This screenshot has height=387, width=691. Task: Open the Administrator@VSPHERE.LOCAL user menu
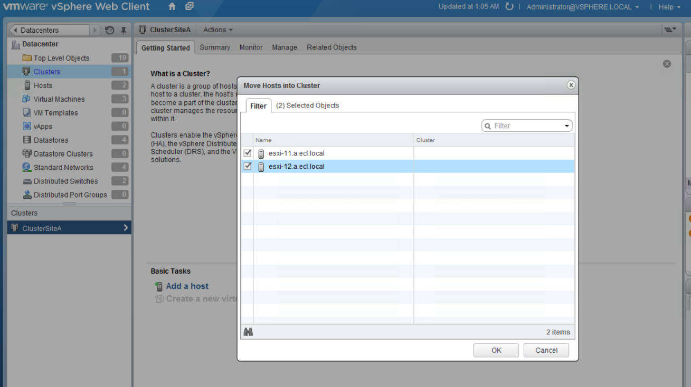583,7
